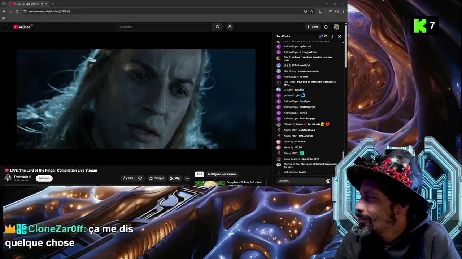Image resolution: width=462 pixels, height=259 pixels.
Task: Click Barno Qodirova 'what is this film?' message
Action: point(301,159)
